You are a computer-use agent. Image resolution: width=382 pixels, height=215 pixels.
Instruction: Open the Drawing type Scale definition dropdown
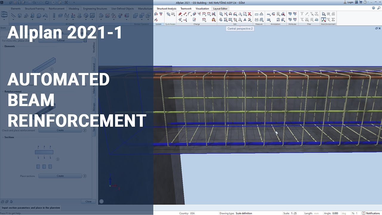coord(244,213)
